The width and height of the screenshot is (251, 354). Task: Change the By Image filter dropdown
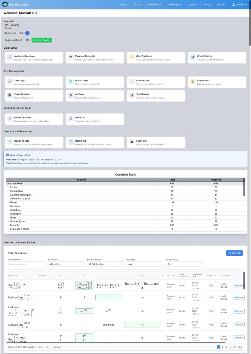click(145, 264)
